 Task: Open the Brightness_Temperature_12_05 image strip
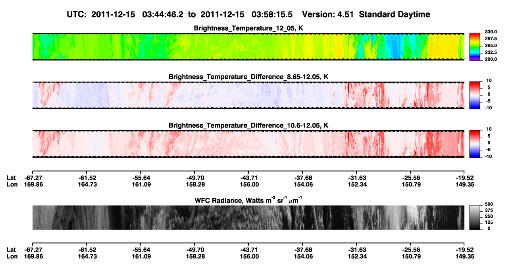(x=248, y=47)
